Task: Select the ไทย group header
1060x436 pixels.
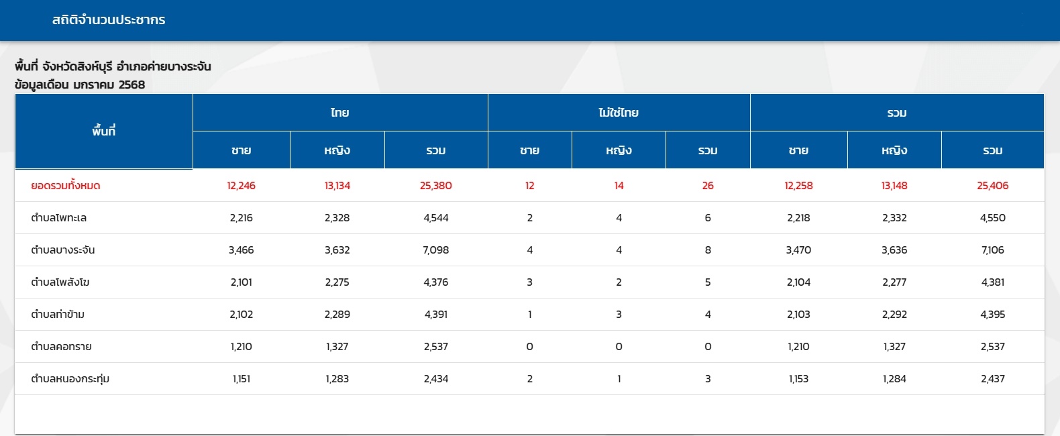Action: point(340,113)
